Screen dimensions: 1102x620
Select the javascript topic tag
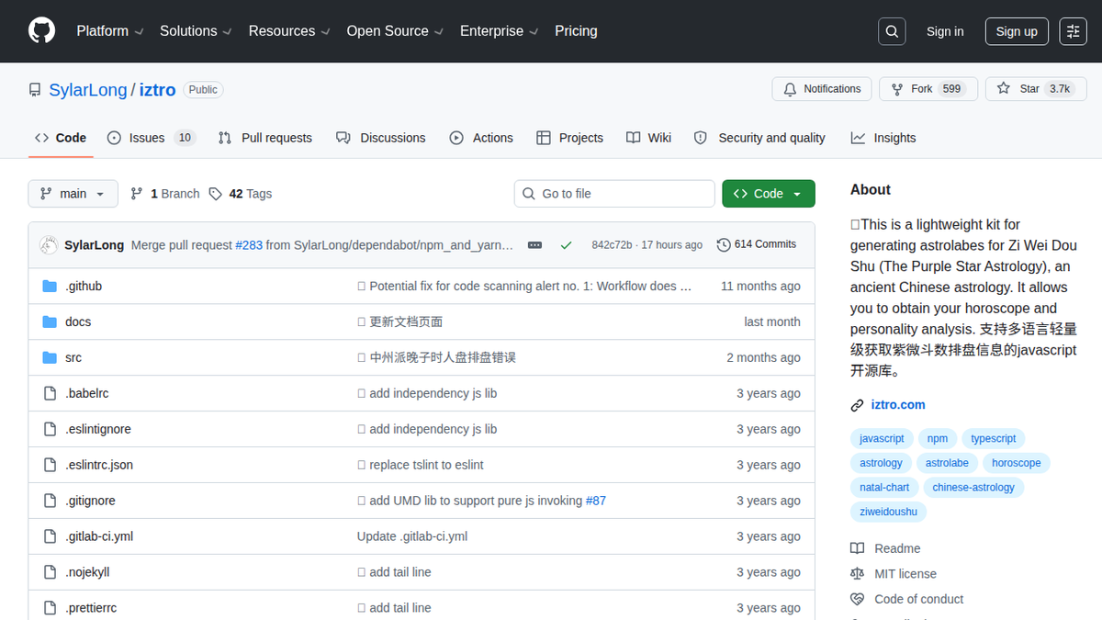882,439
